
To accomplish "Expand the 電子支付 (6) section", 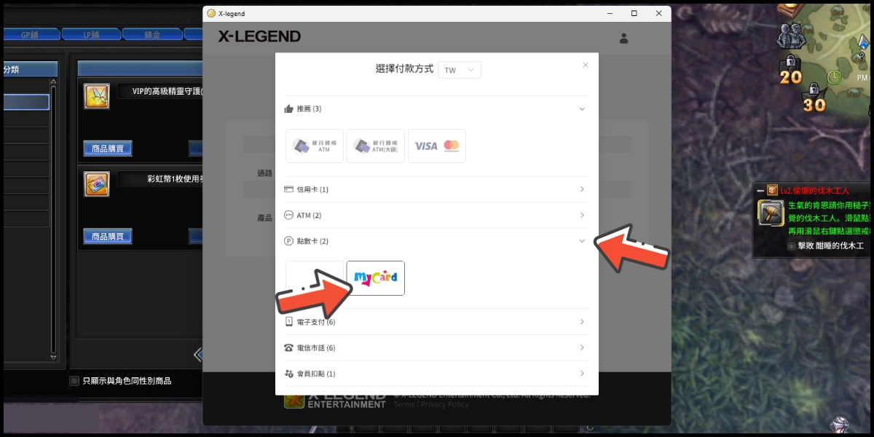I will (x=437, y=322).
